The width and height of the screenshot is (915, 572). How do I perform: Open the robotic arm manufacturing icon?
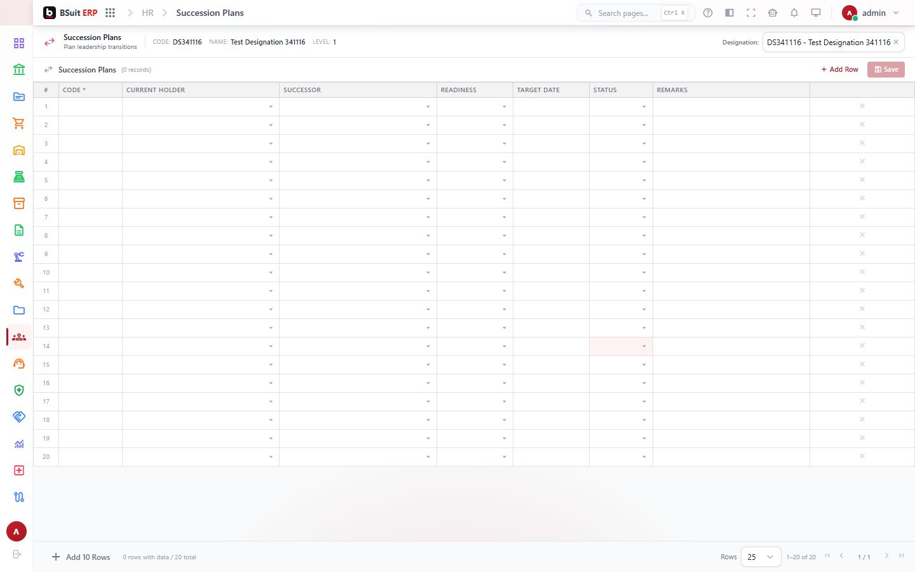click(19, 257)
